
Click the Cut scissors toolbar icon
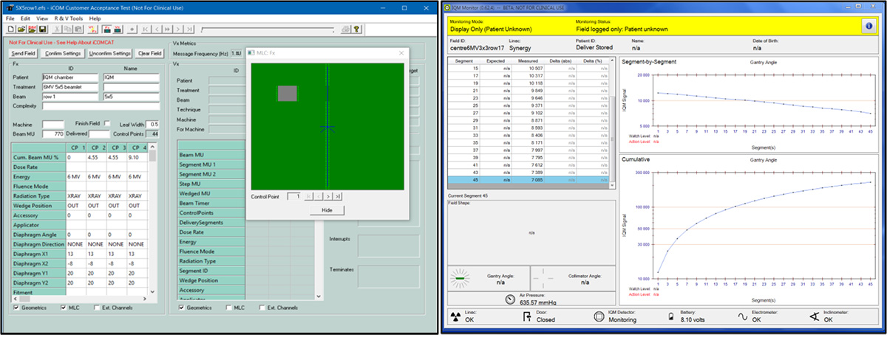[x=57, y=29]
